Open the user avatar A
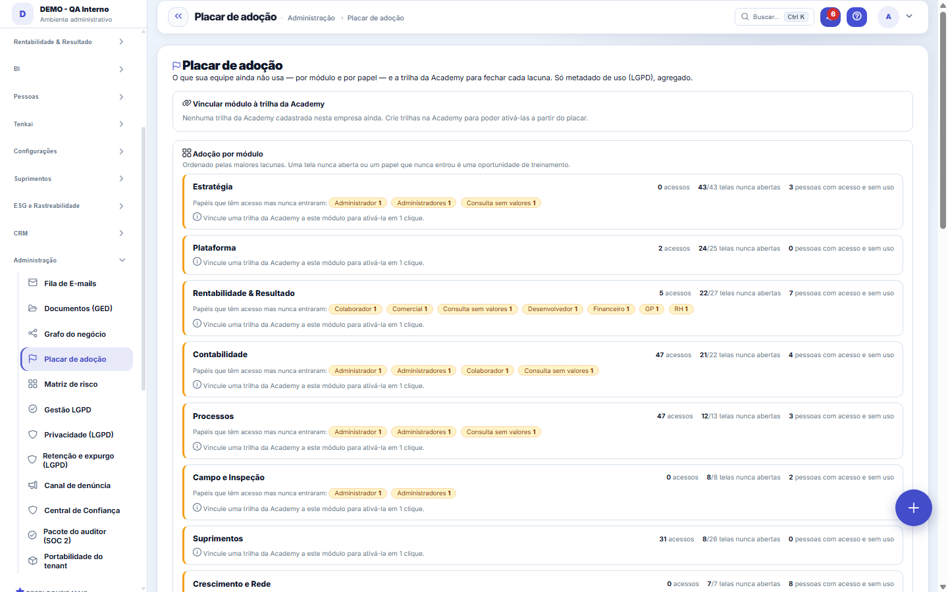The width and height of the screenshot is (948, 592). (x=888, y=17)
